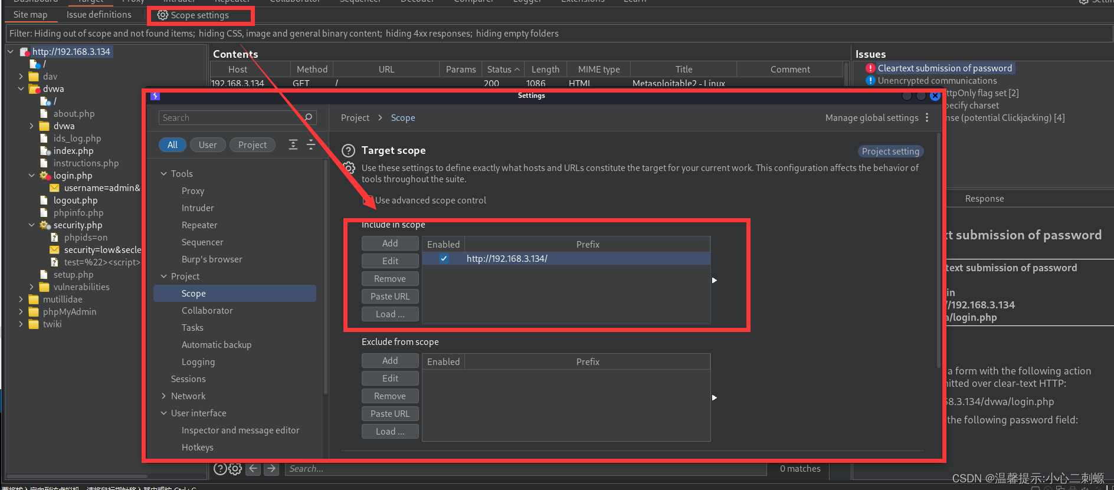The width and height of the screenshot is (1114, 490).
Task: Click the host icon for http://192.168.3.134
Action: pos(25,52)
